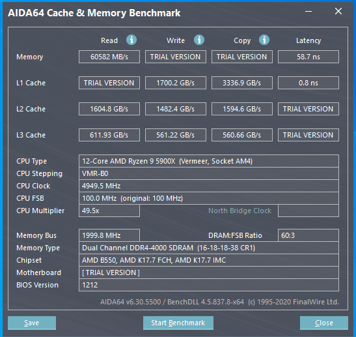Click the Memory Bus label

(36, 235)
